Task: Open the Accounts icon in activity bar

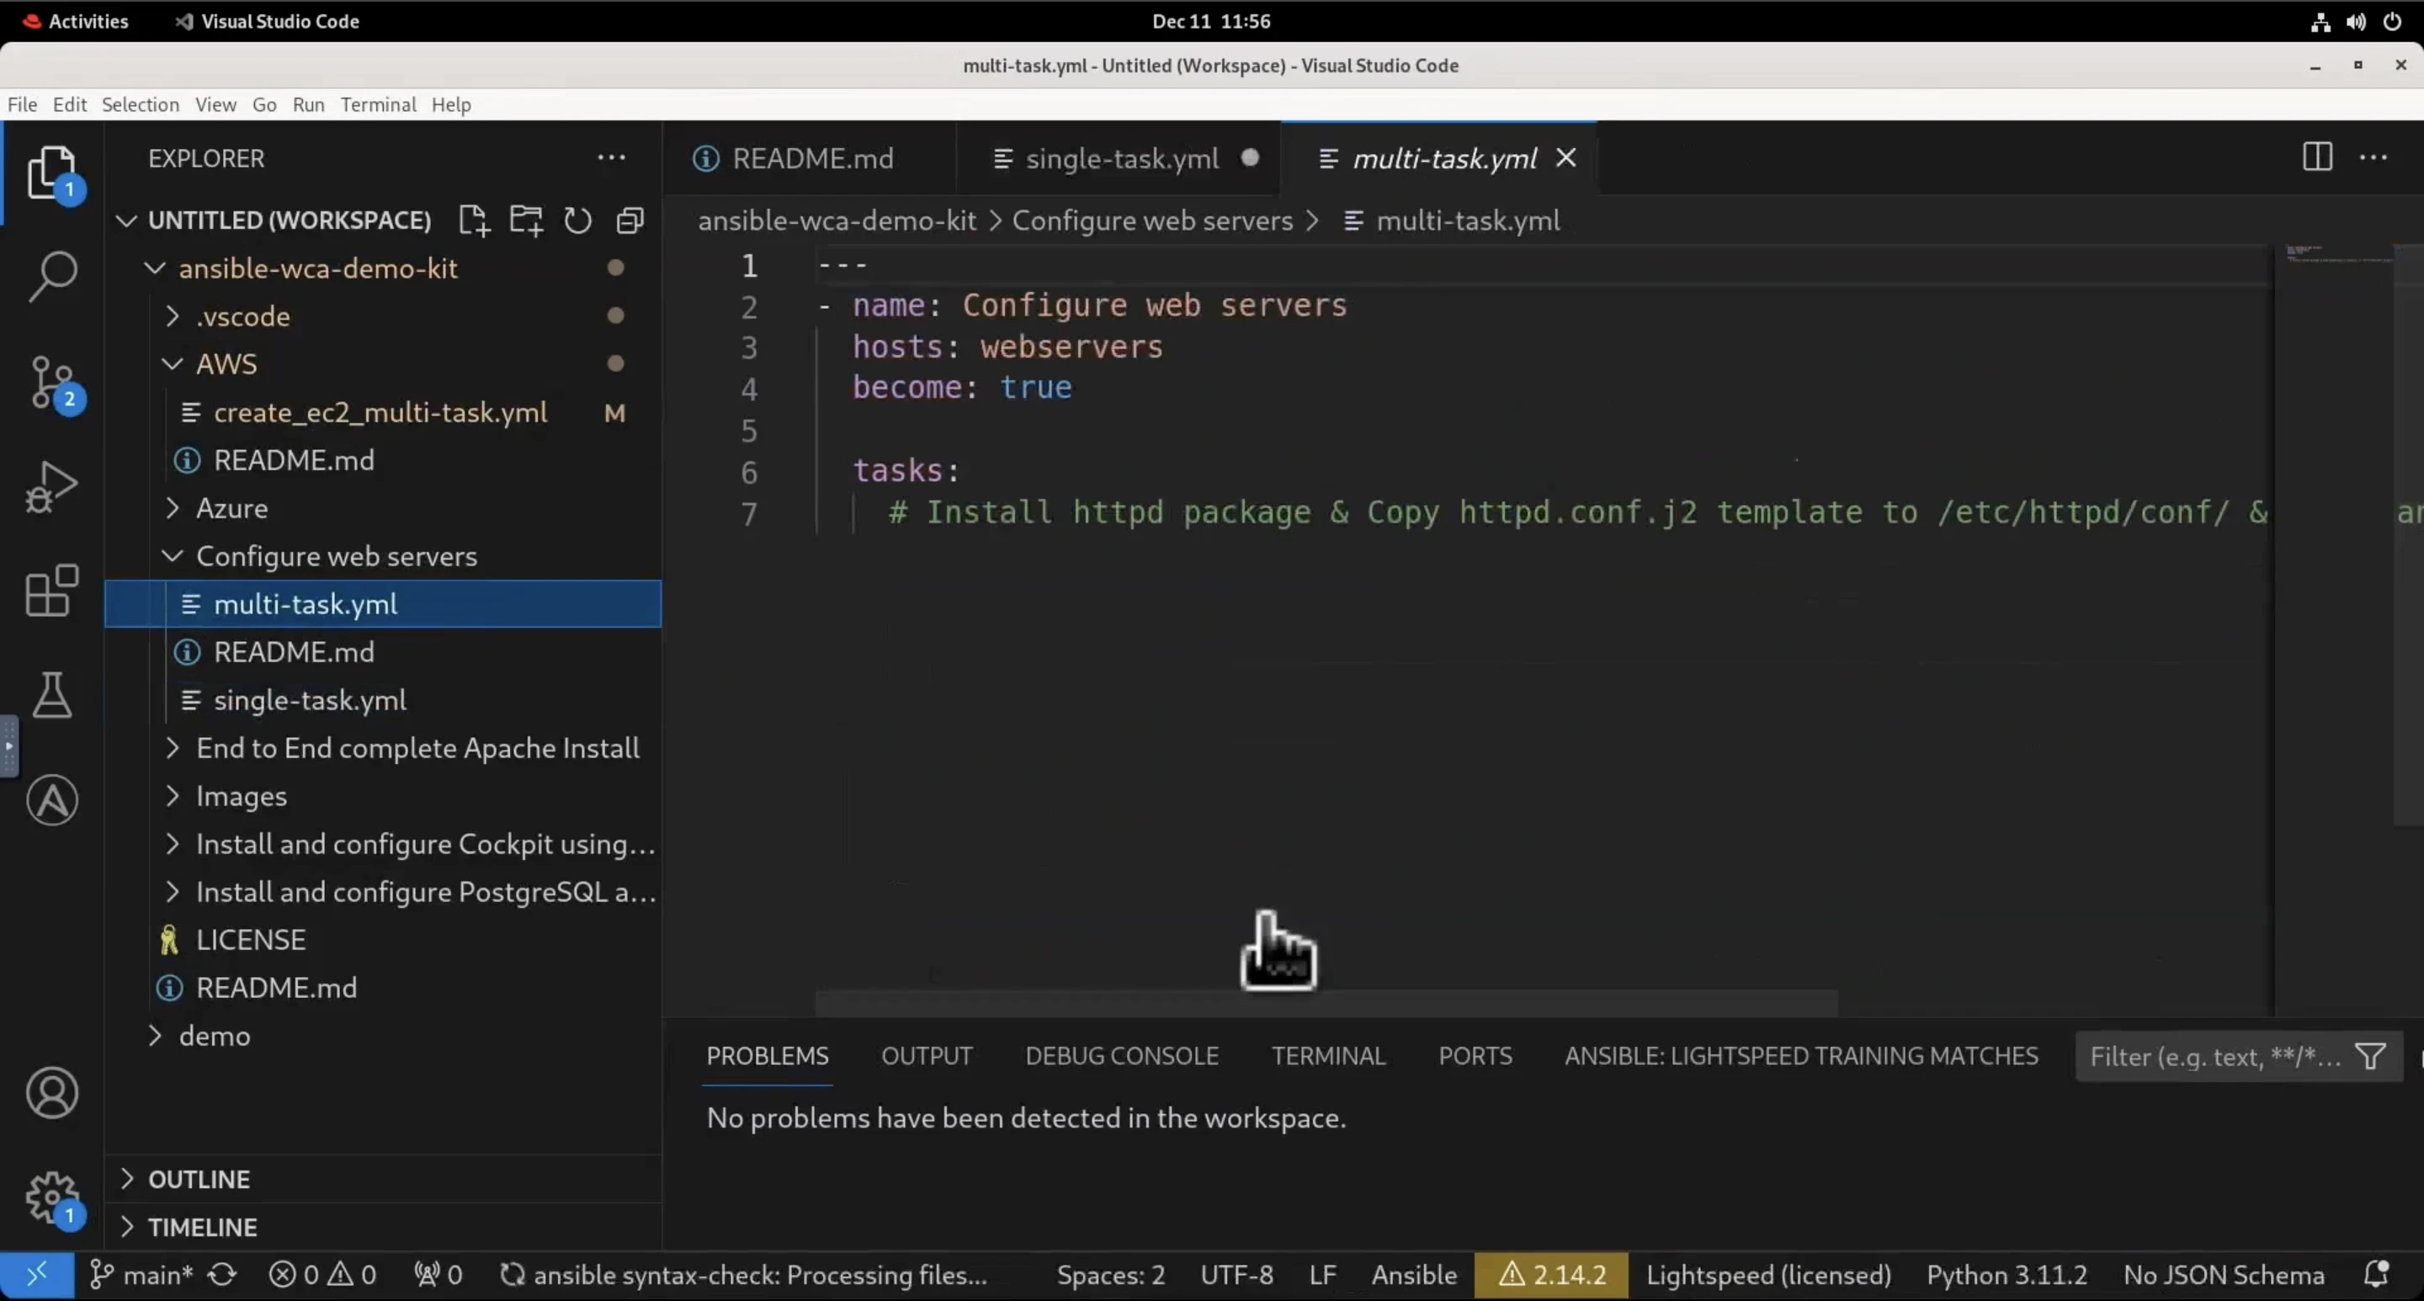Action: pos(51,1093)
